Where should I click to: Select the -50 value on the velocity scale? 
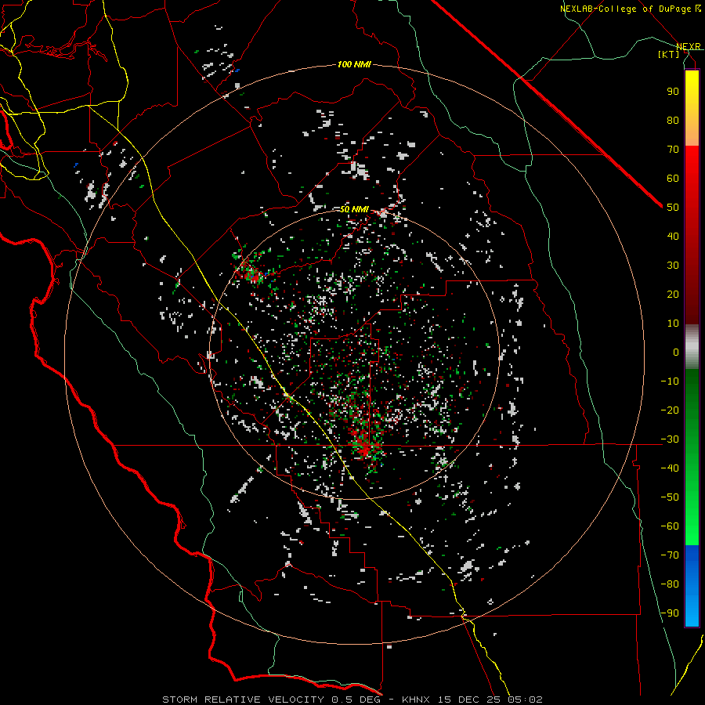(670, 497)
